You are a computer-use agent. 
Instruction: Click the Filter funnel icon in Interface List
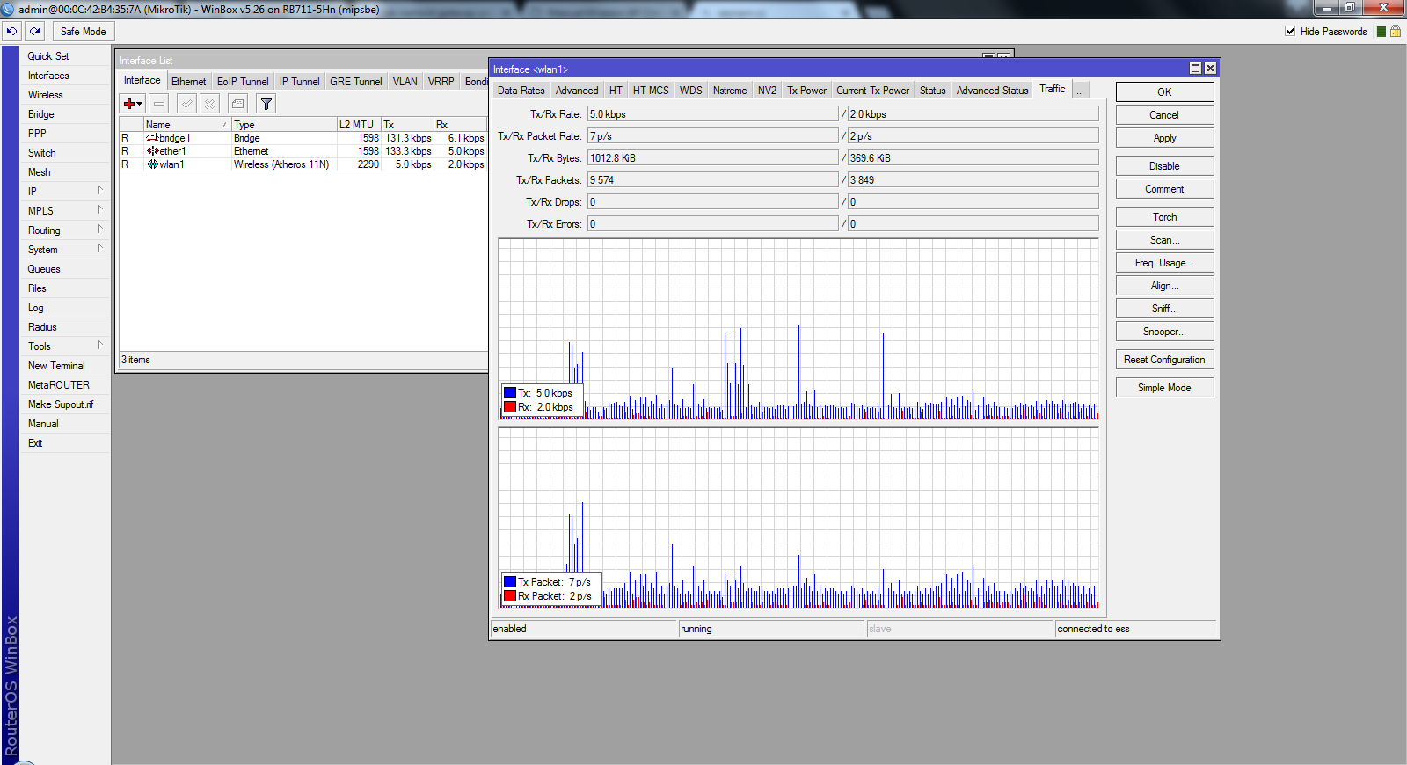(x=266, y=104)
